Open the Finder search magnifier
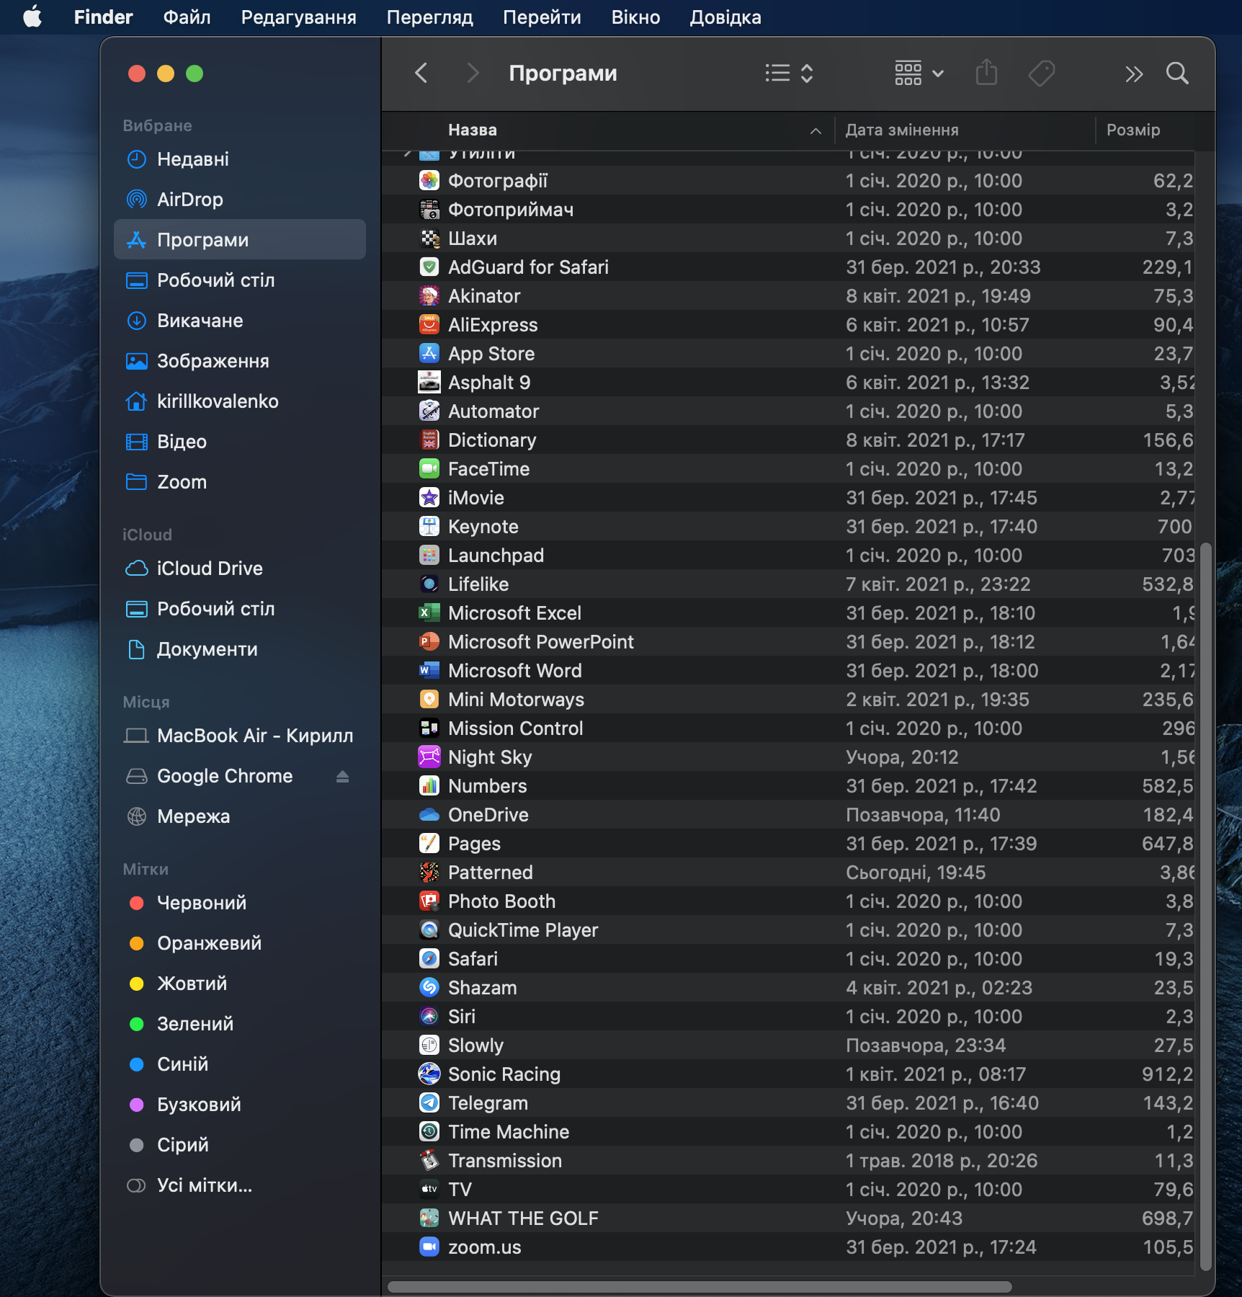This screenshot has height=1297, width=1242. (x=1177, y=73)
